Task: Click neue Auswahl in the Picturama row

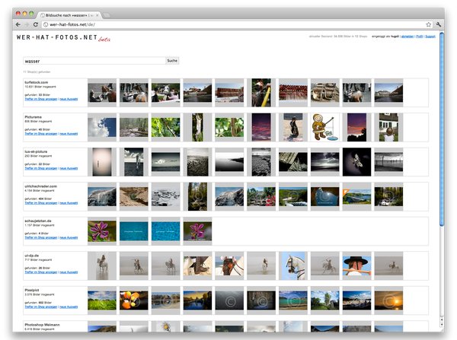Action: (69, 134)
